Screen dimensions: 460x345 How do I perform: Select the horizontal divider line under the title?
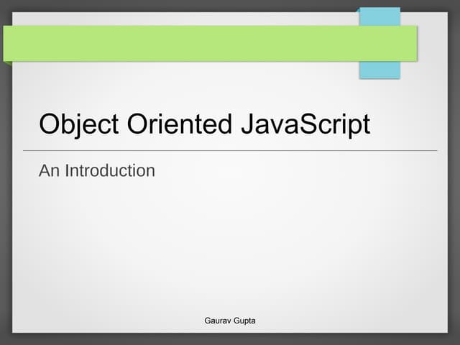230,151
